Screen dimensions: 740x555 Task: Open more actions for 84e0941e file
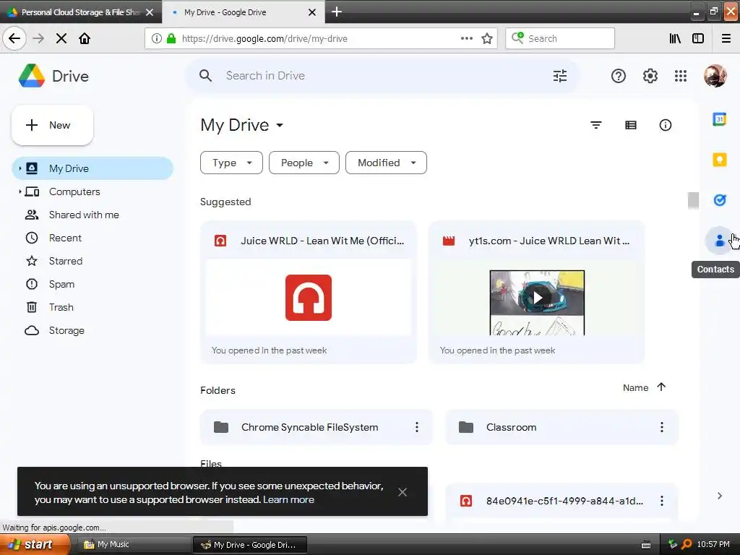(662, 501)
